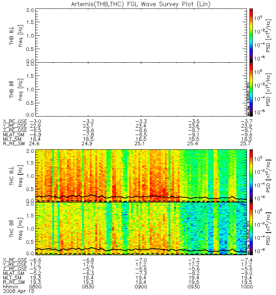Click the THC B-perpendicular spectrogram heat map
This screenshot has width=276, height=295.
point(141,176)
